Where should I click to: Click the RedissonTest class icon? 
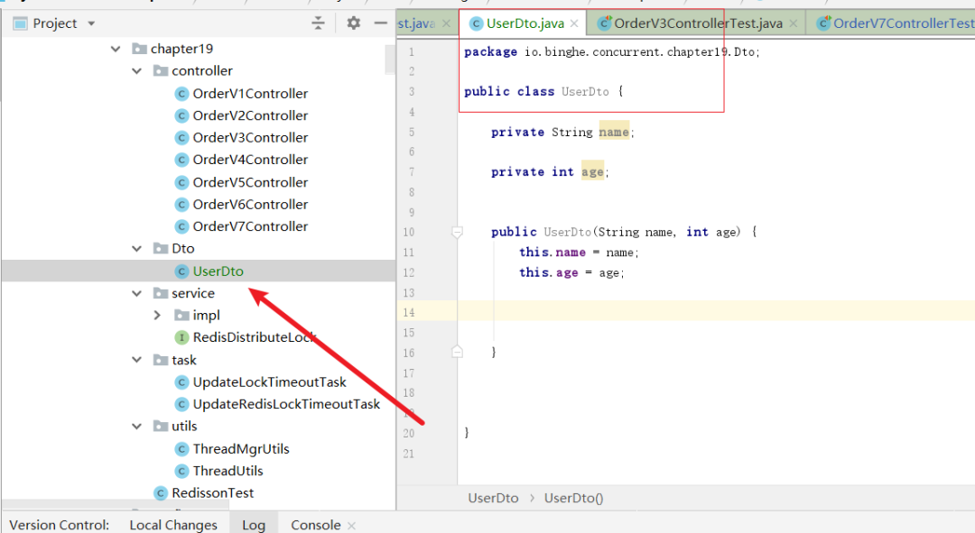[x=161, y=493]
